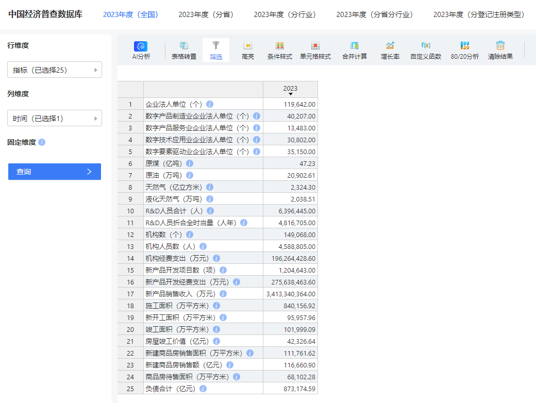
Task: Click info icon for 原煤（亿吨）
Action: 190,163
